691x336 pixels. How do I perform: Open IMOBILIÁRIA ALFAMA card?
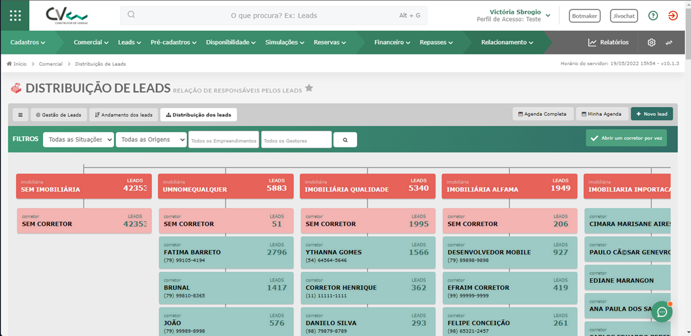point(510,186)
